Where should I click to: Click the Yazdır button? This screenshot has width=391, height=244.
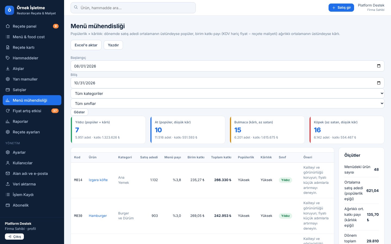tap(113, 45)
